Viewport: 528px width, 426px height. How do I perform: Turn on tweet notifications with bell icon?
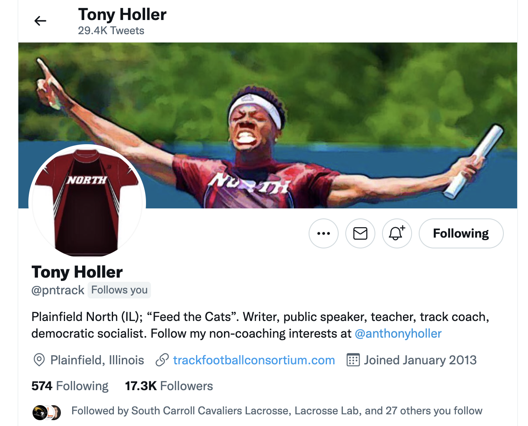pyautogui.click(x=397, y=233)
